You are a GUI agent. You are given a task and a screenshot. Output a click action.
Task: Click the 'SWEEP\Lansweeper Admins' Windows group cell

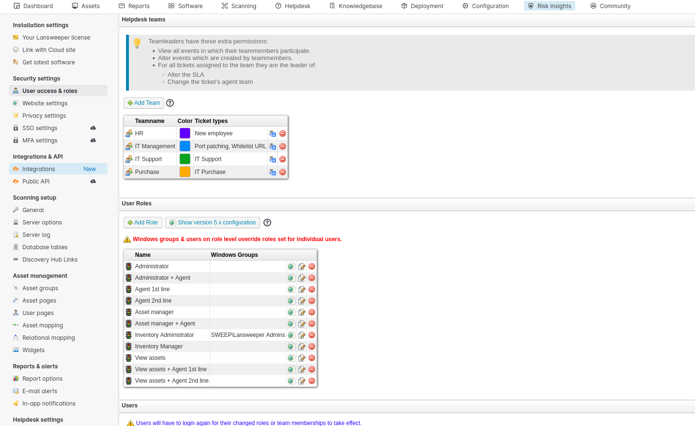tap(248, 335)
